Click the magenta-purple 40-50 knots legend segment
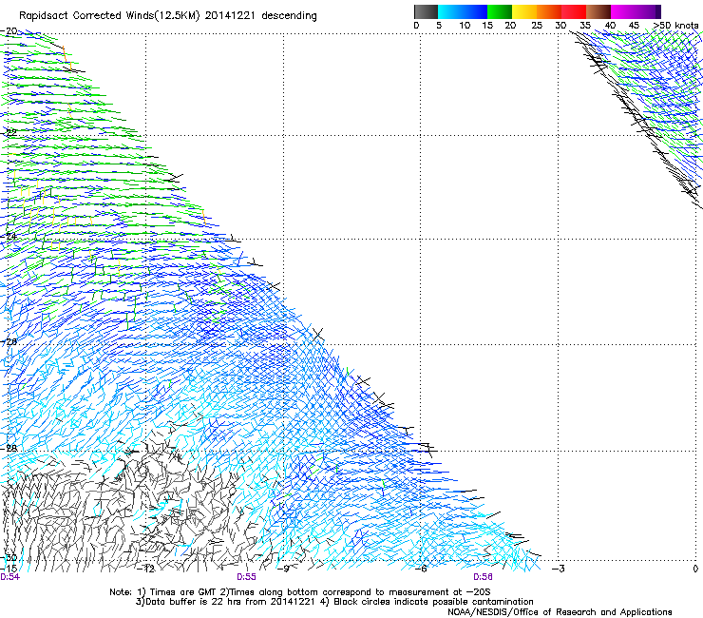Viewport: 703px width, 618px height. coord(636,11)
